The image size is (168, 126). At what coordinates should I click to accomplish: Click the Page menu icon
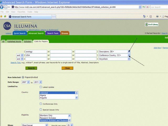pos(163,16)
